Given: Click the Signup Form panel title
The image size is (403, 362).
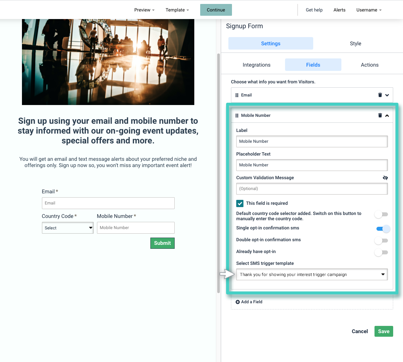Looking at the screenshot, I should click(x=244, y=26).
